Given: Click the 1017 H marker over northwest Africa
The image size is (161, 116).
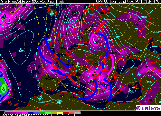Looking at the screenshot, I should click(41, 98).
